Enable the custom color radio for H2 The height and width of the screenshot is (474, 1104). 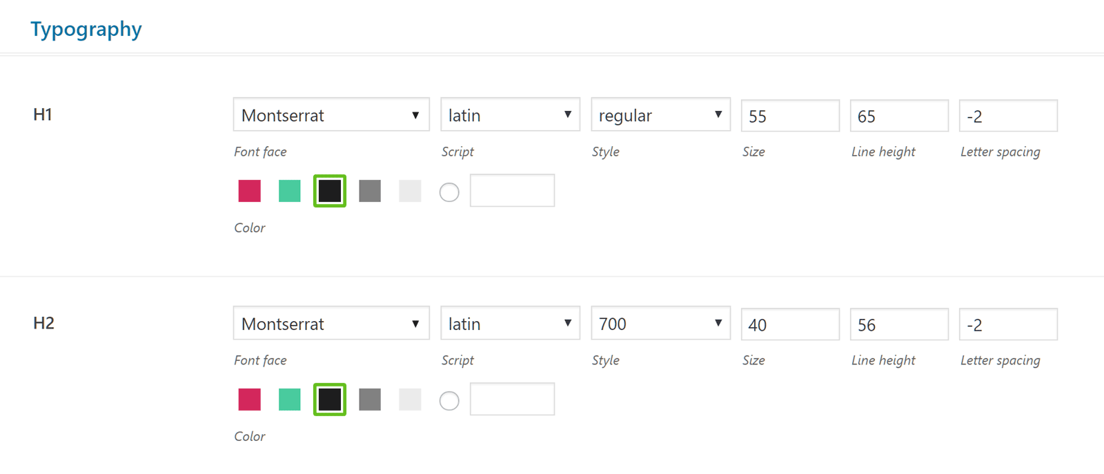(x=449, y=401)
